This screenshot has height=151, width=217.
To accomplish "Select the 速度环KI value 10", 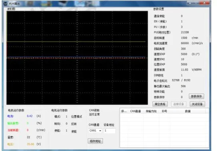I will click(x=183, y=59).
